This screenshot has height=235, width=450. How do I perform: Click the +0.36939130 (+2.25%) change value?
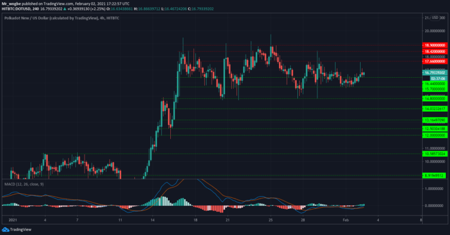point(86,9)
